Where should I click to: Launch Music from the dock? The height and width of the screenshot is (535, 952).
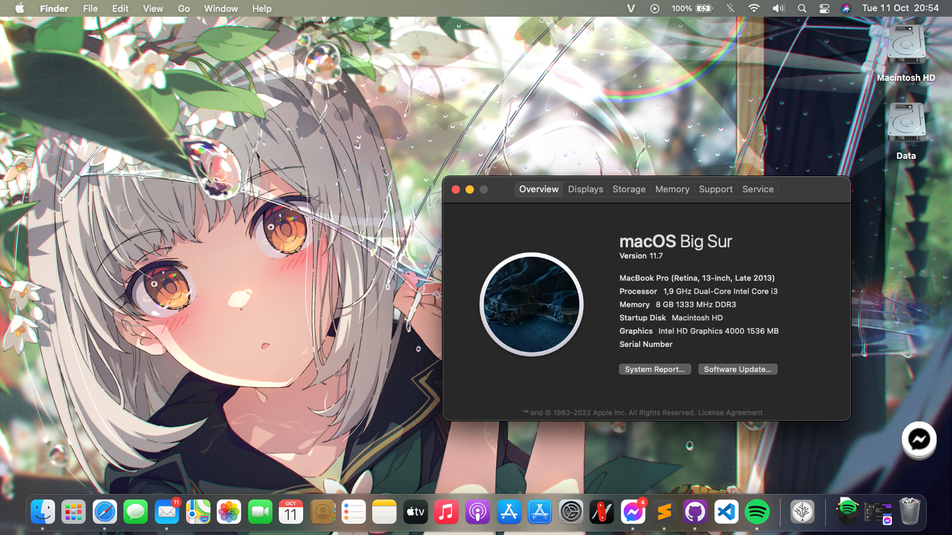click(x=446, y=512)
